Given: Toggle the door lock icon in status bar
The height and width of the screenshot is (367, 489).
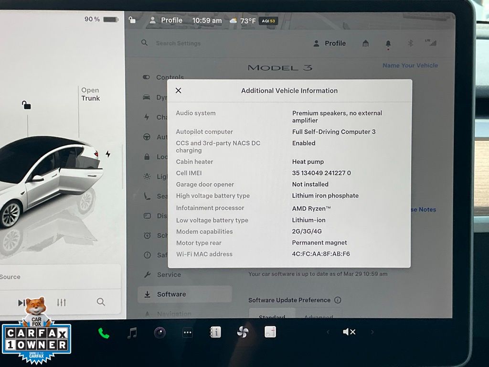Looking at the screenshot, I should (x=132, y=20).
